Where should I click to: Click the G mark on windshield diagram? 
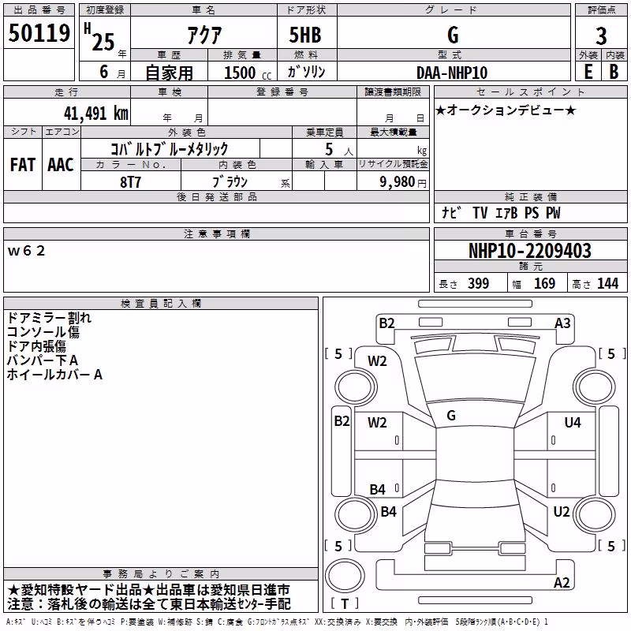pos(451,416)
